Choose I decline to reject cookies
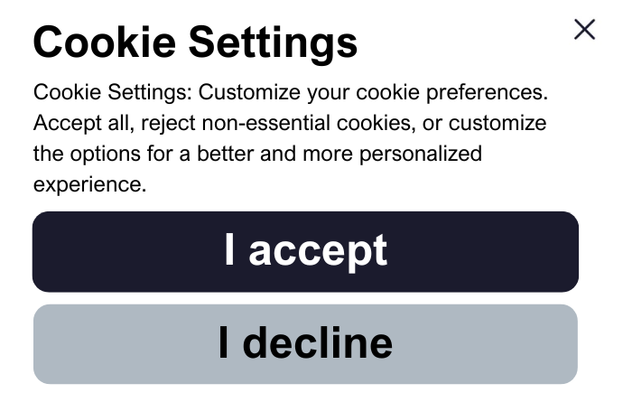Screen dimensions: 623x402 (305, 344)
